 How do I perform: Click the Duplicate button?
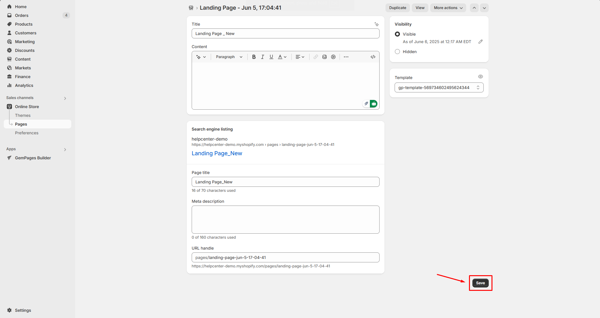coord(397,8)
